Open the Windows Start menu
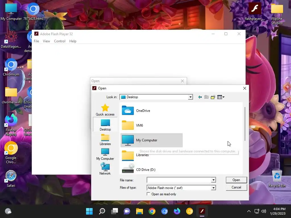Screen dimensions: 291x218 [x=89, y=211]
